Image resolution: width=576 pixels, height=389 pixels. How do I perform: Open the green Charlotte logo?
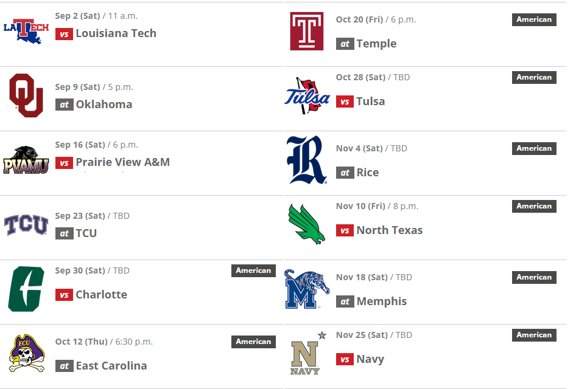(x=26, y=289)
